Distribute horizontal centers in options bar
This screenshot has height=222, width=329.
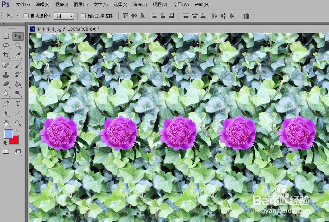223,15
